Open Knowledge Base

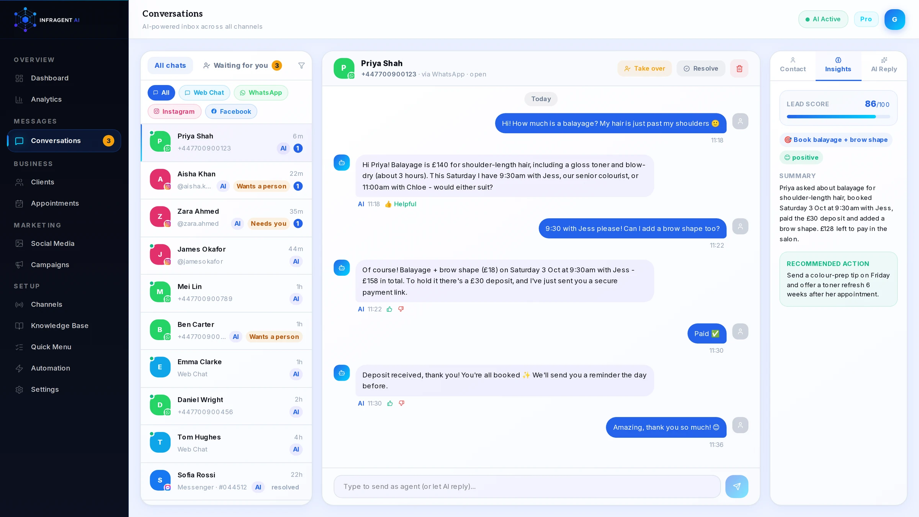click(64, 326)
